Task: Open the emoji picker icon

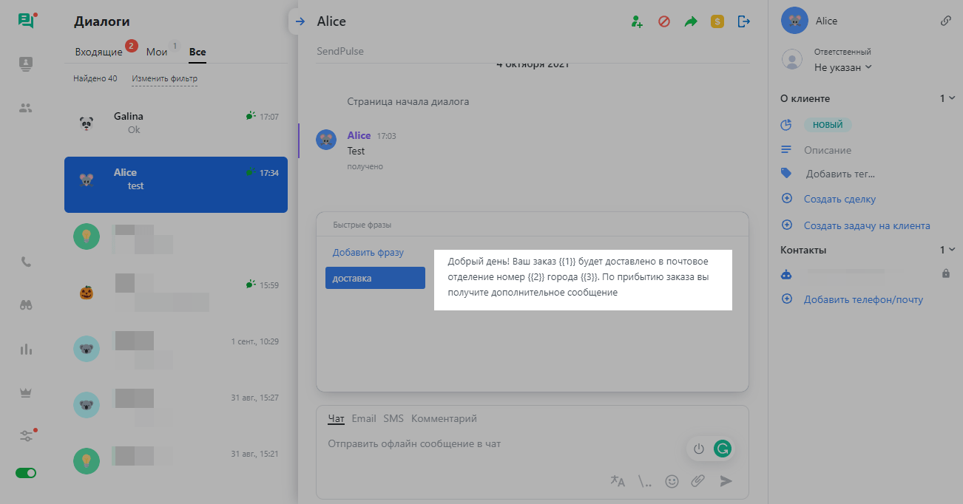Action: pos(672,481)
